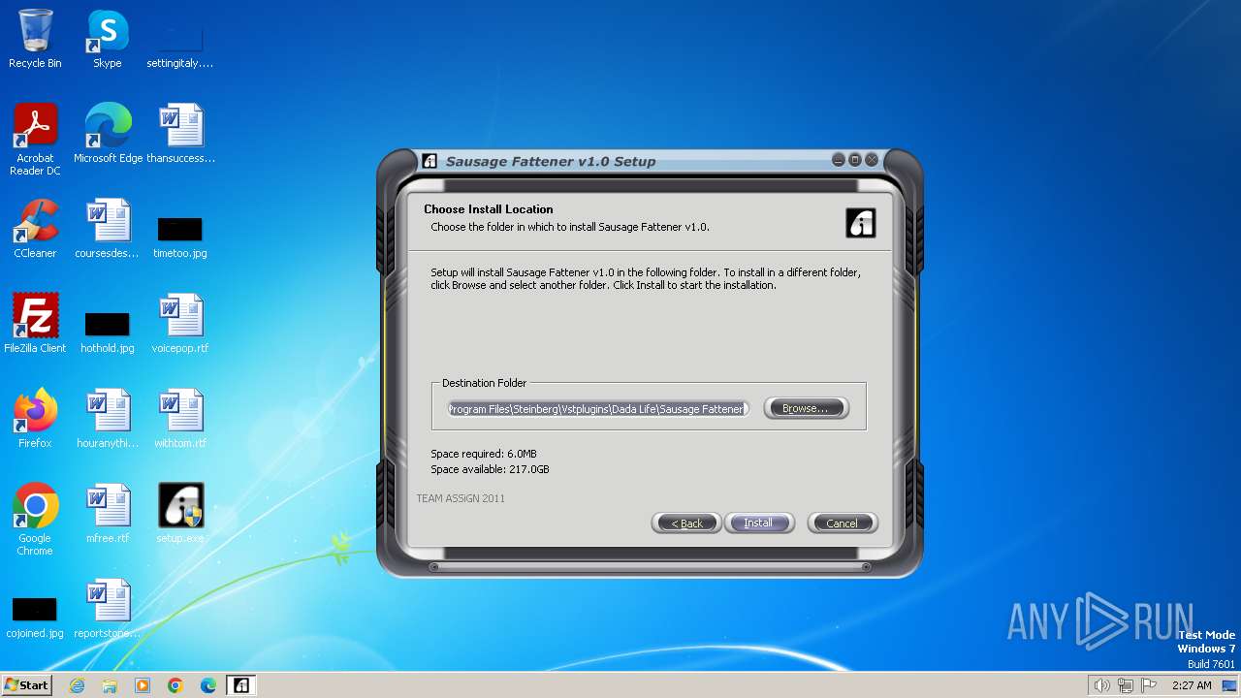
Task: Click the taskbar clock showing 2:27 AM
Action: (x=1192, y=685)
